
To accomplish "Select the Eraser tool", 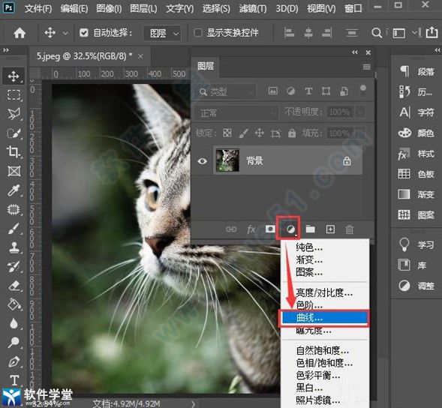I will (x=14, y=286).
